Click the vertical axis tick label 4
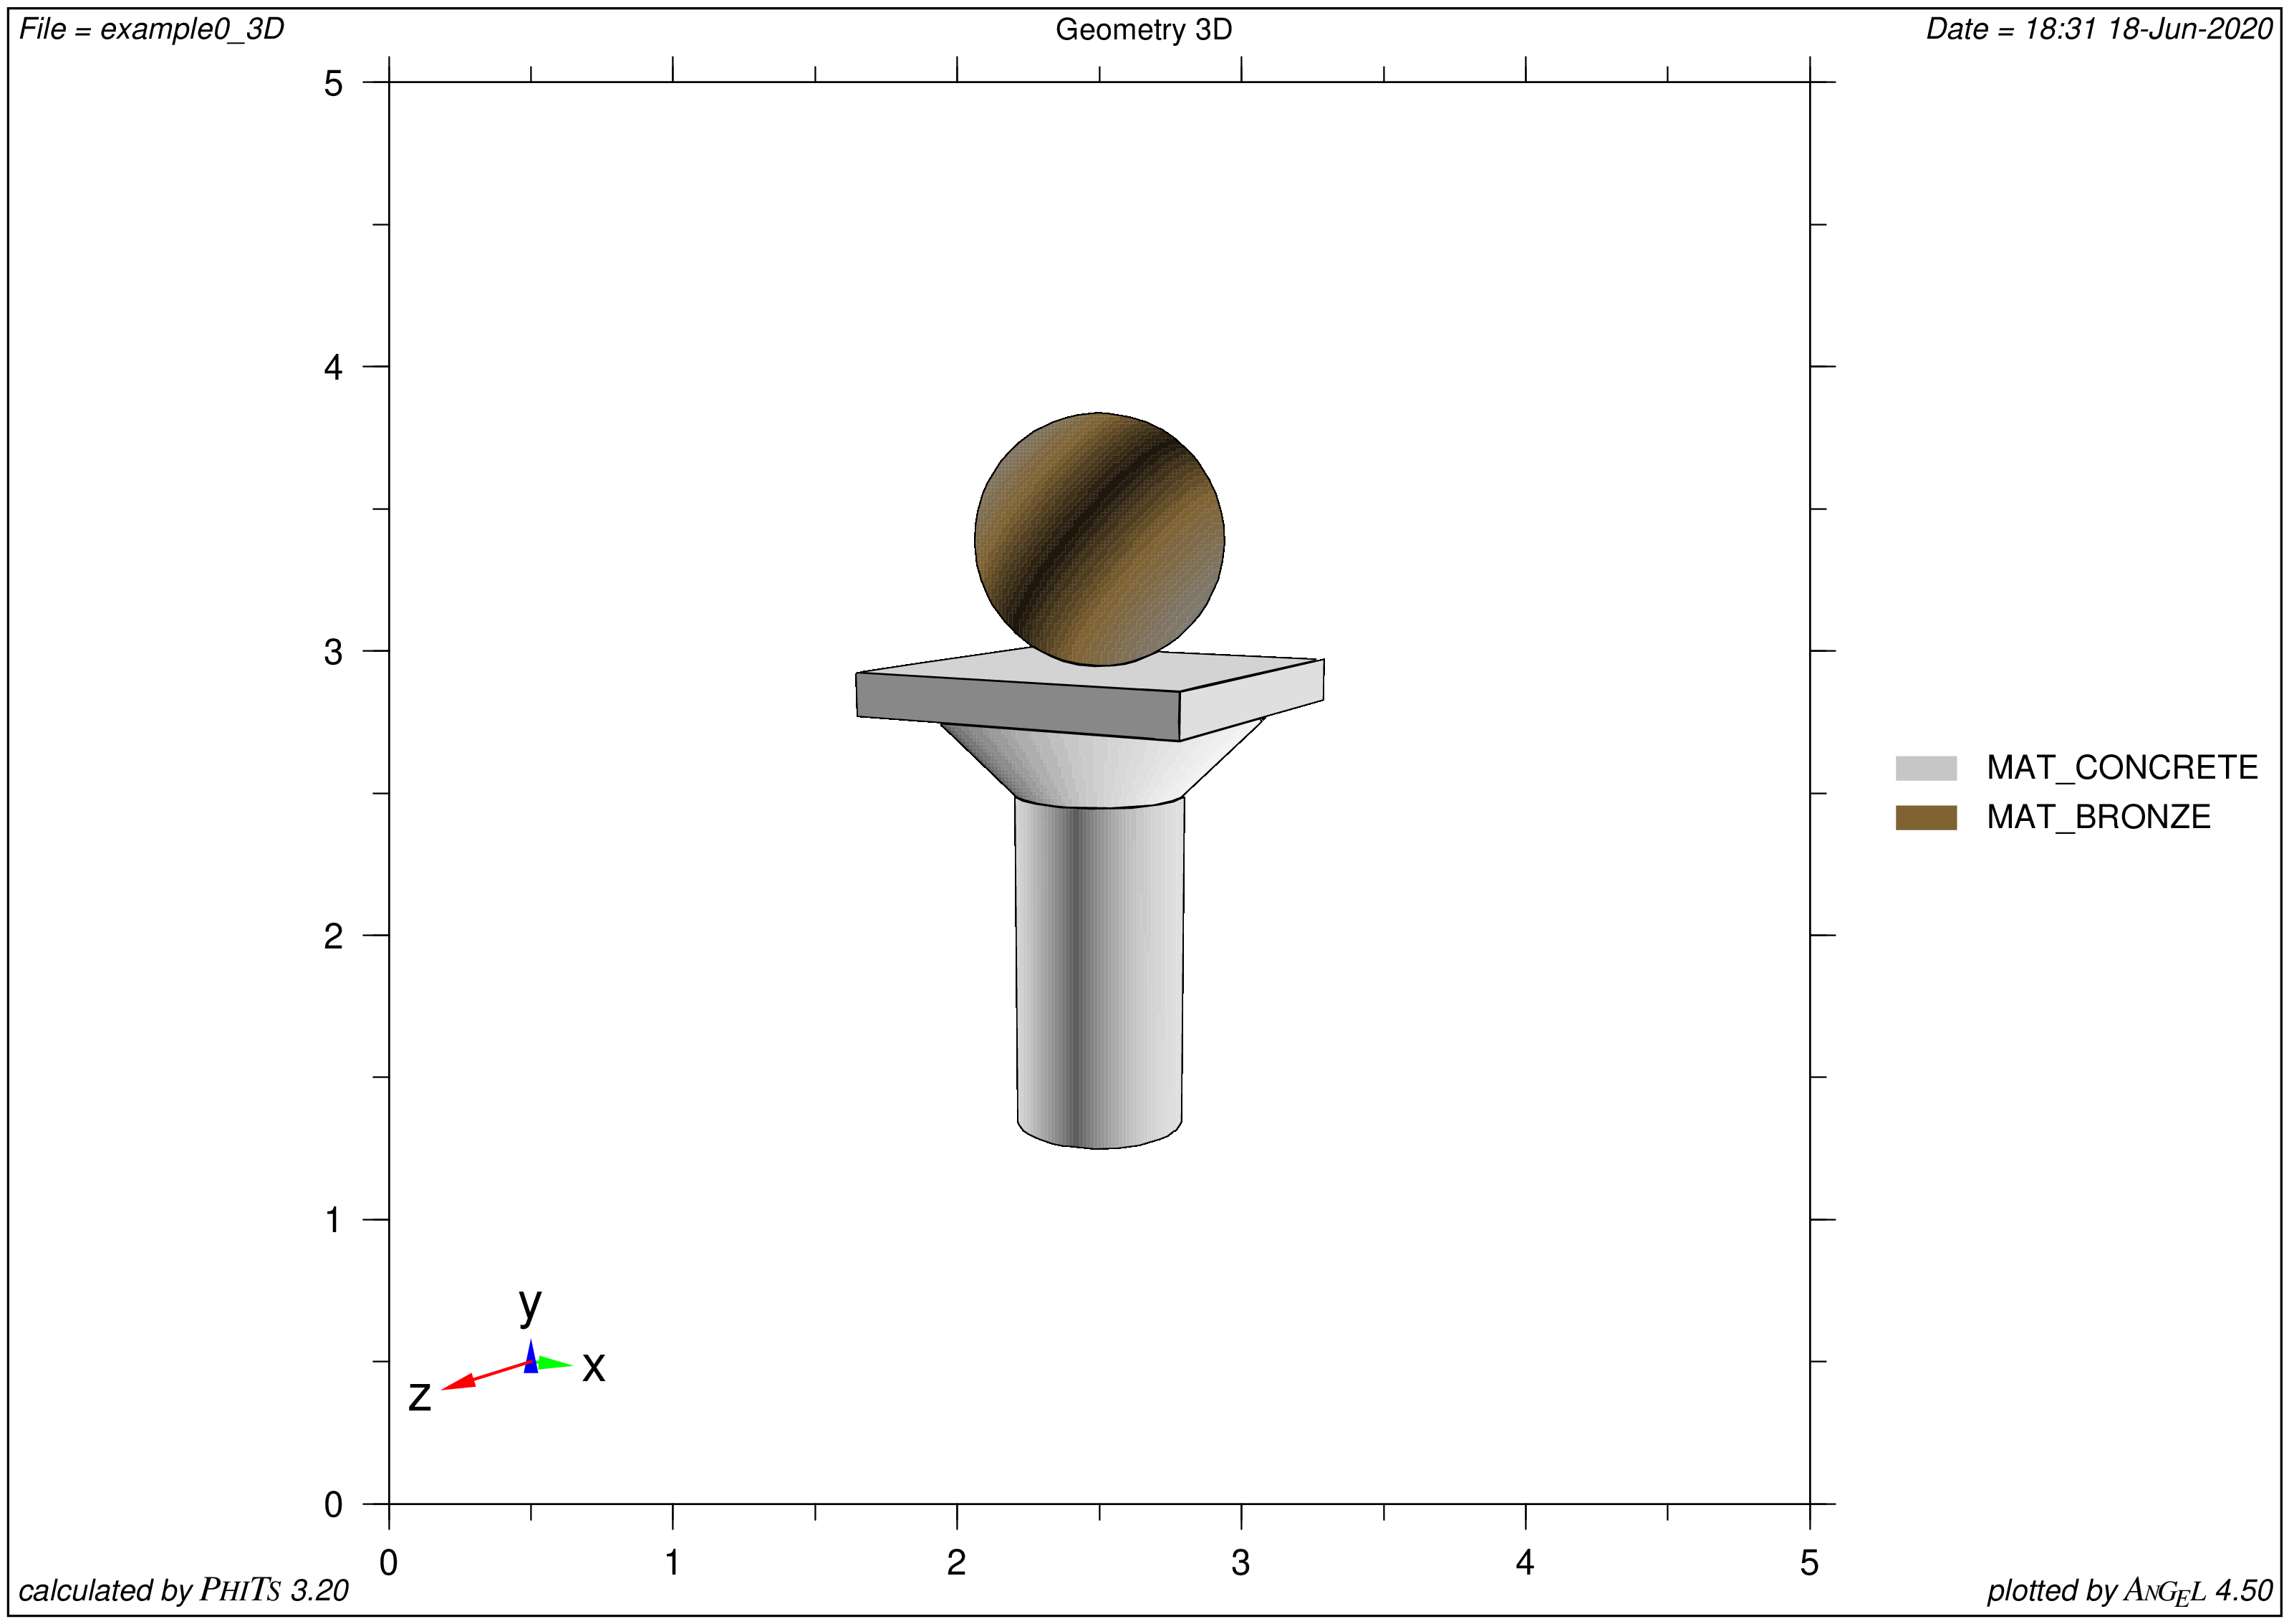Screen dimensions: 2289x1624 tap(333, 367)
